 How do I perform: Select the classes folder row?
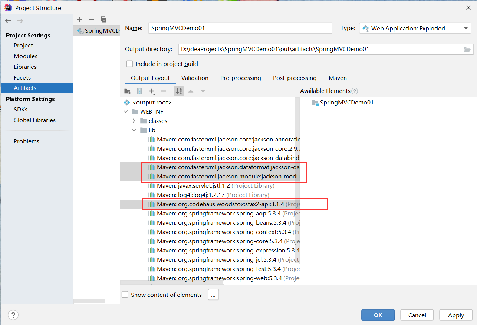(154, 121)
